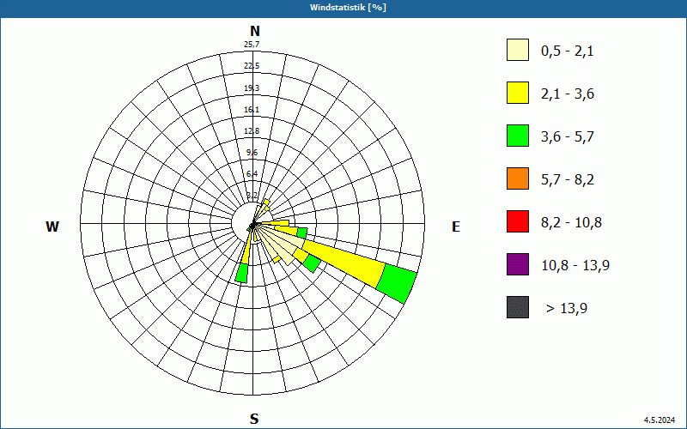Click the large green tip of east-southeast bar

click(x=397, y=284)
